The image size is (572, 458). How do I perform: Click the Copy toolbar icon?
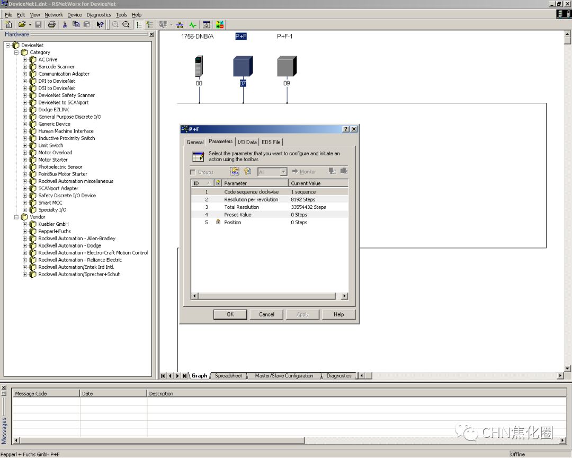[x=76, y=24]
